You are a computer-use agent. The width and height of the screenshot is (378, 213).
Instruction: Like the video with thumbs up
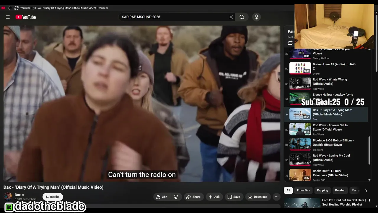click(161, 197)
